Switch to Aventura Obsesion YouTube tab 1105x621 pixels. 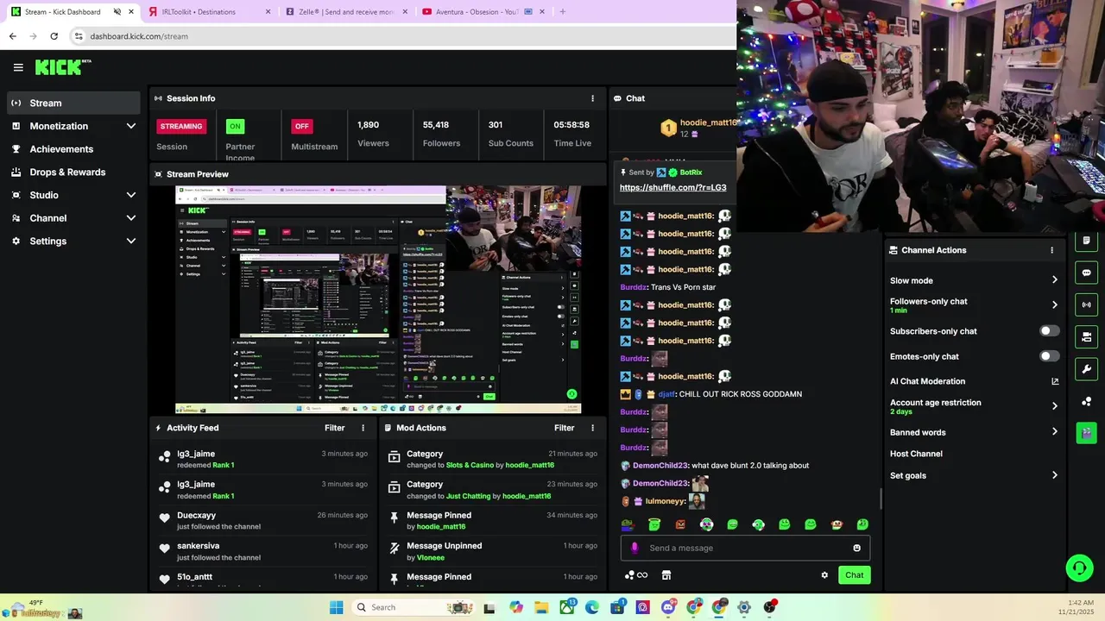[x=482, y=12]
